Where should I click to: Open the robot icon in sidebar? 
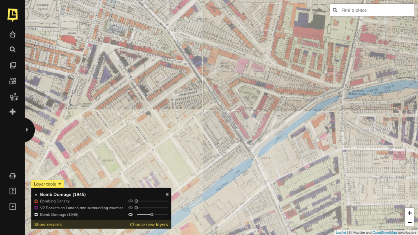[13, 176]
